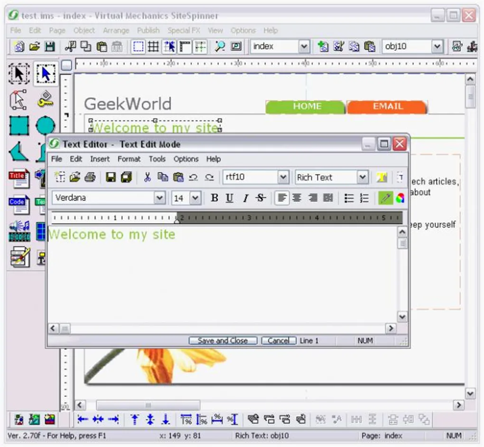Paste text in Text Editor toolbar

[178, 177]
